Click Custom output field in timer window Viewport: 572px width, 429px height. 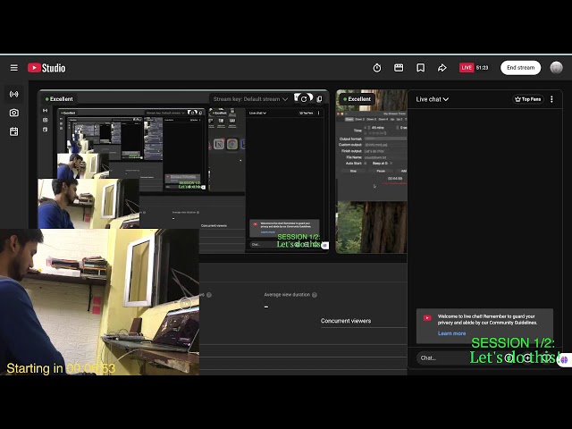[385, 145]
